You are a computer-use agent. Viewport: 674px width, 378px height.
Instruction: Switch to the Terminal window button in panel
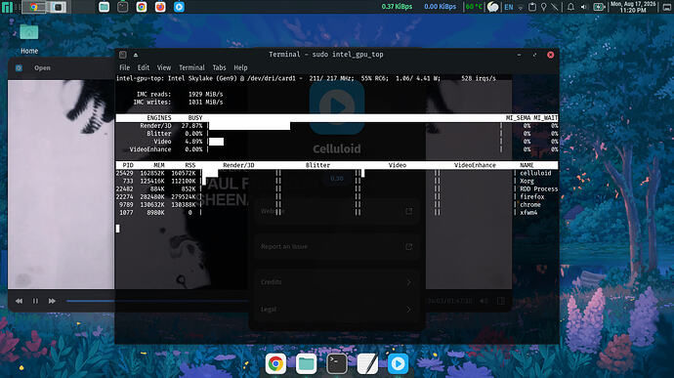(x=58, y=7)
